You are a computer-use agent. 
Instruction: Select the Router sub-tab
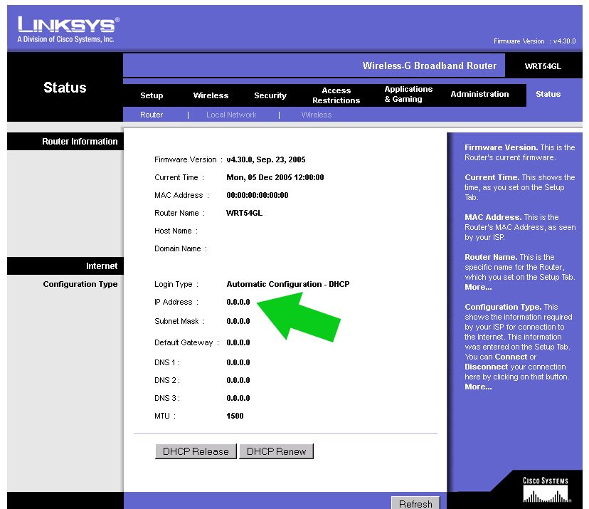click(152, 115)
